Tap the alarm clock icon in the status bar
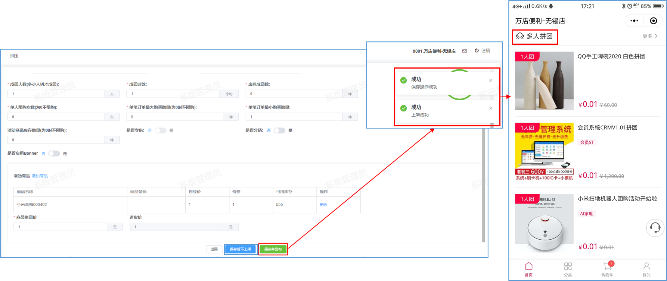This screenshot has width=667, height=281. (x=630, y=6)
